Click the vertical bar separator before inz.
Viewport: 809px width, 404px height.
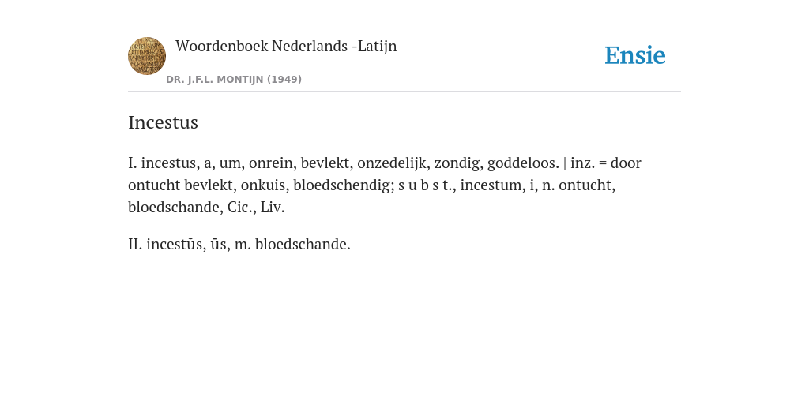click(565, 163)
